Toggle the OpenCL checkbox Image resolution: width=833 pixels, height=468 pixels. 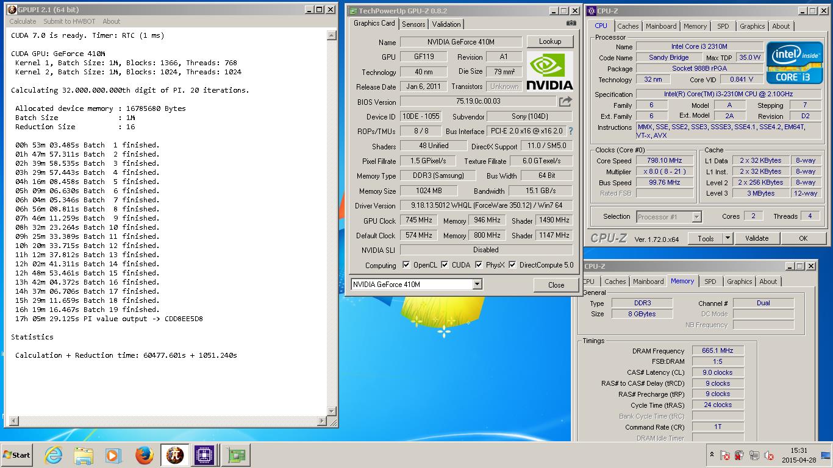[x=406, y=264]
